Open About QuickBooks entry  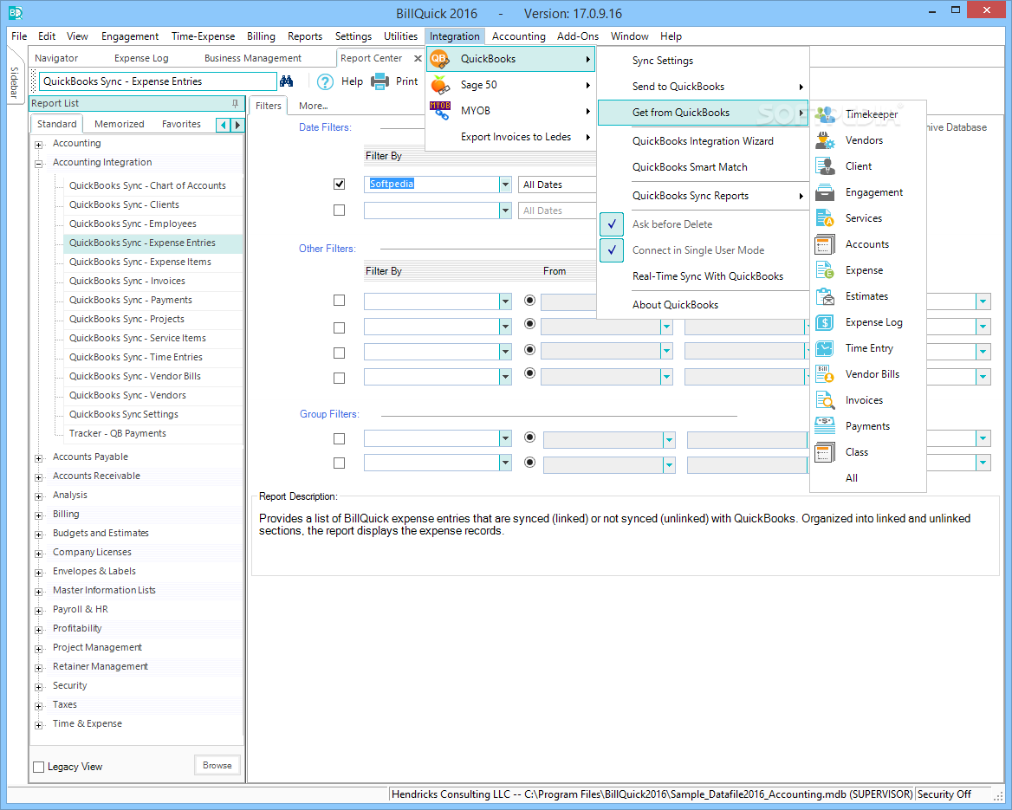point(703,305)
